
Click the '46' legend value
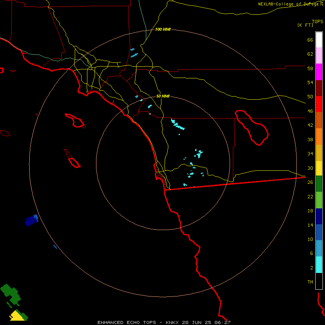310,111
